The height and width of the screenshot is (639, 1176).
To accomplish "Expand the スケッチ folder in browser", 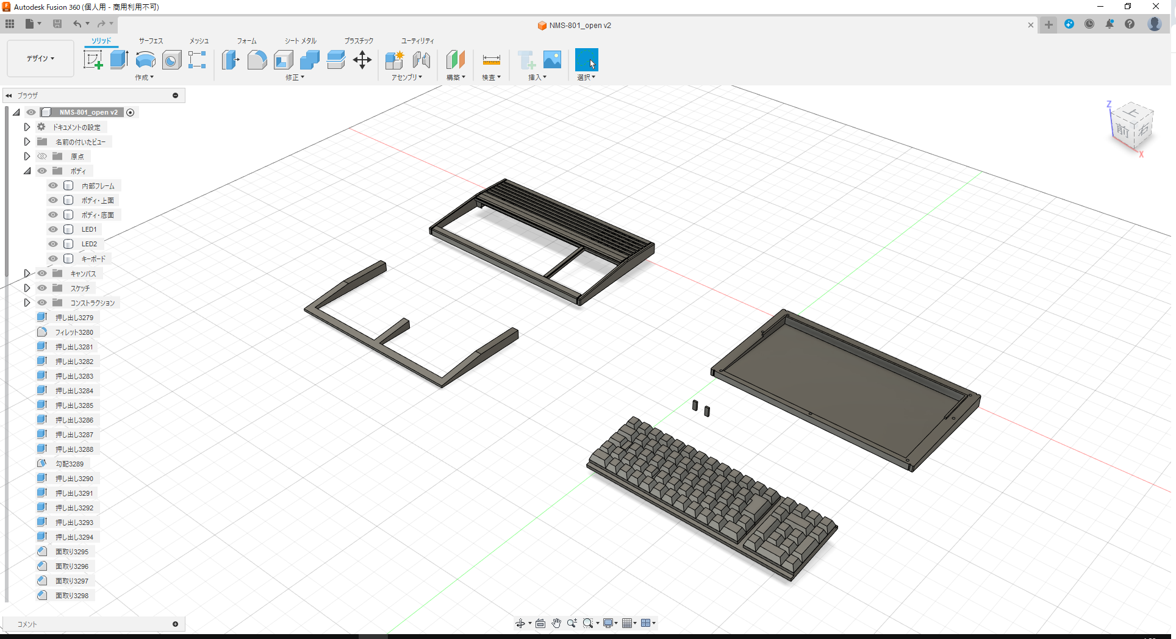I will point(27,287).
